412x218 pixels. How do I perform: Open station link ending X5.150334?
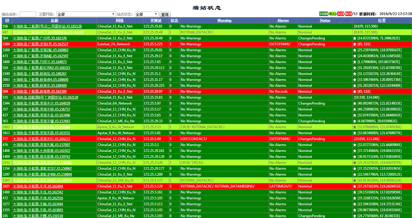pos(38,216)
